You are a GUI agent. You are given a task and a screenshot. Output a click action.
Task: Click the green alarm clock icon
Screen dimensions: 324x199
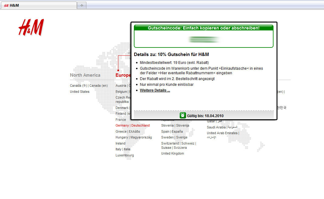[183, 115]
